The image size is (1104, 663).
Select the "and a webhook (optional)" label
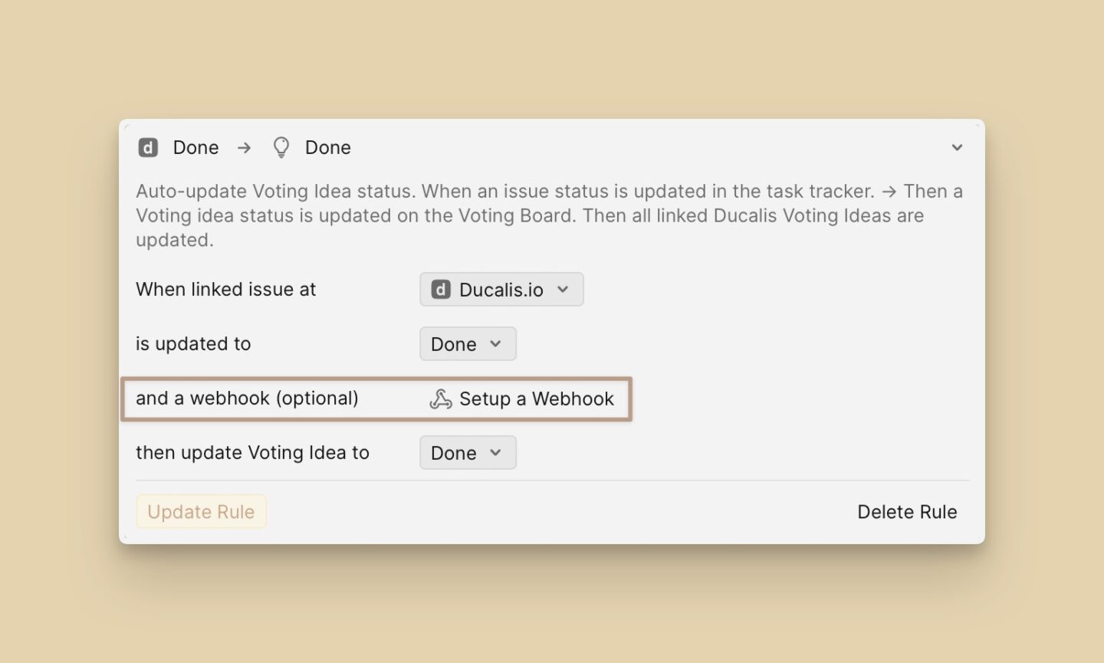pyautogui.click(x=248, y=398)
